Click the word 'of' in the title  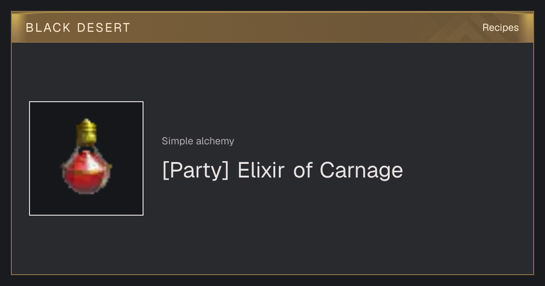click(303, 170)
